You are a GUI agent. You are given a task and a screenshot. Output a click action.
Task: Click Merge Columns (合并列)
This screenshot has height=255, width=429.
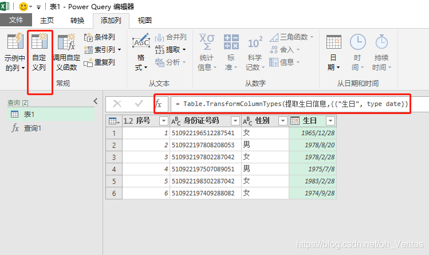[x=171, y=37]
